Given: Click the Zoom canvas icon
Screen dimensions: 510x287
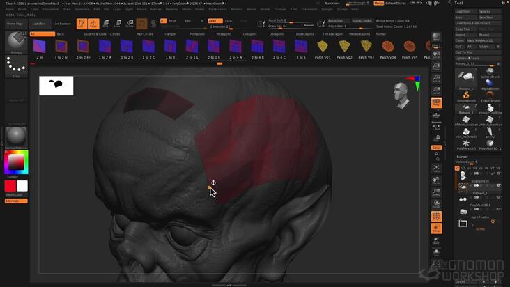Looking at the screenshot, I should pos(436,67).
